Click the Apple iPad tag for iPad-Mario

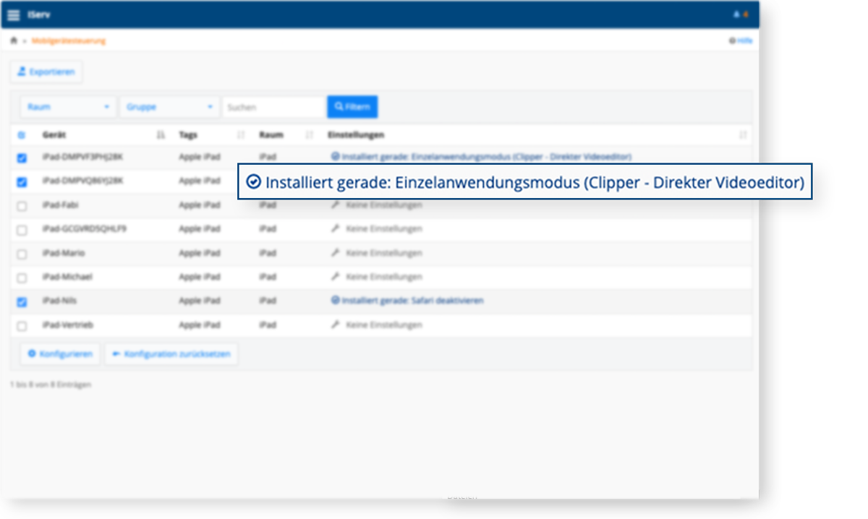[200, 253]
